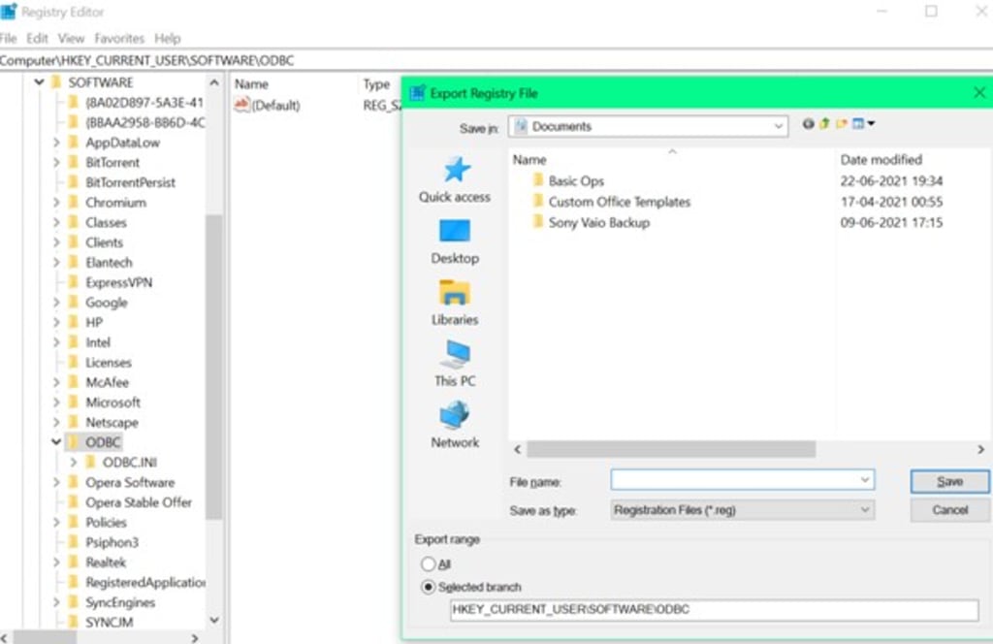The height and width of the screenshot is (644, 993).
Task: Select the ExpressVPN key
Action: pyautogui.click(x=118, y=282)
